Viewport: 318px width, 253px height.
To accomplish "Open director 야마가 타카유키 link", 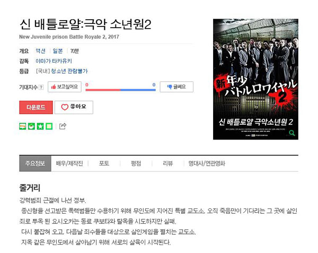I will click(x=54, y=61).
